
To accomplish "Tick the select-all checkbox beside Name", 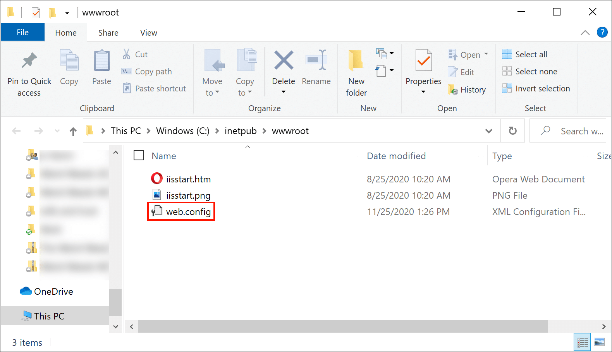I will 139,156.
